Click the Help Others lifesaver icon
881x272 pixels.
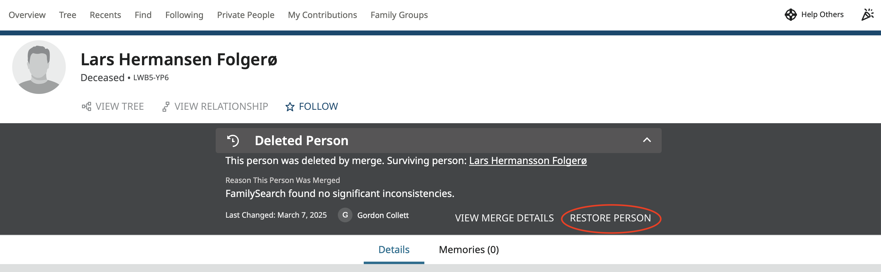coord(790,15)
